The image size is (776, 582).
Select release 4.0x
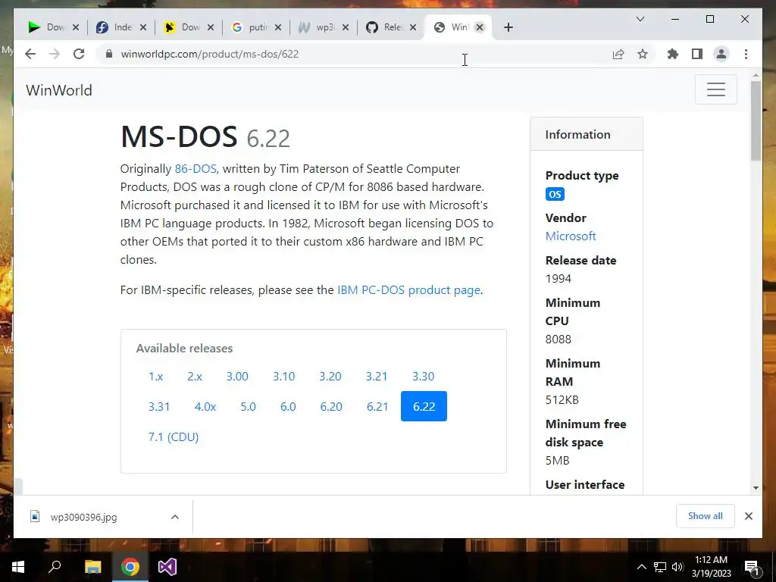tap(205, 406)
